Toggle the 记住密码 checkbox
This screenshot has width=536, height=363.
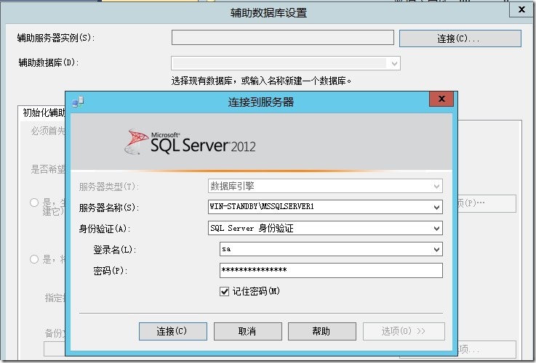(x=225, y=291)
